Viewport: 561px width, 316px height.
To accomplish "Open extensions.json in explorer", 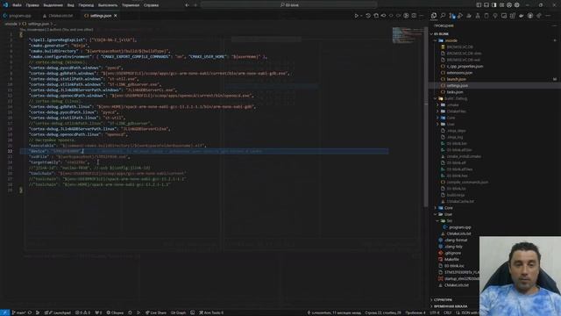I will (x=459, y=73).
